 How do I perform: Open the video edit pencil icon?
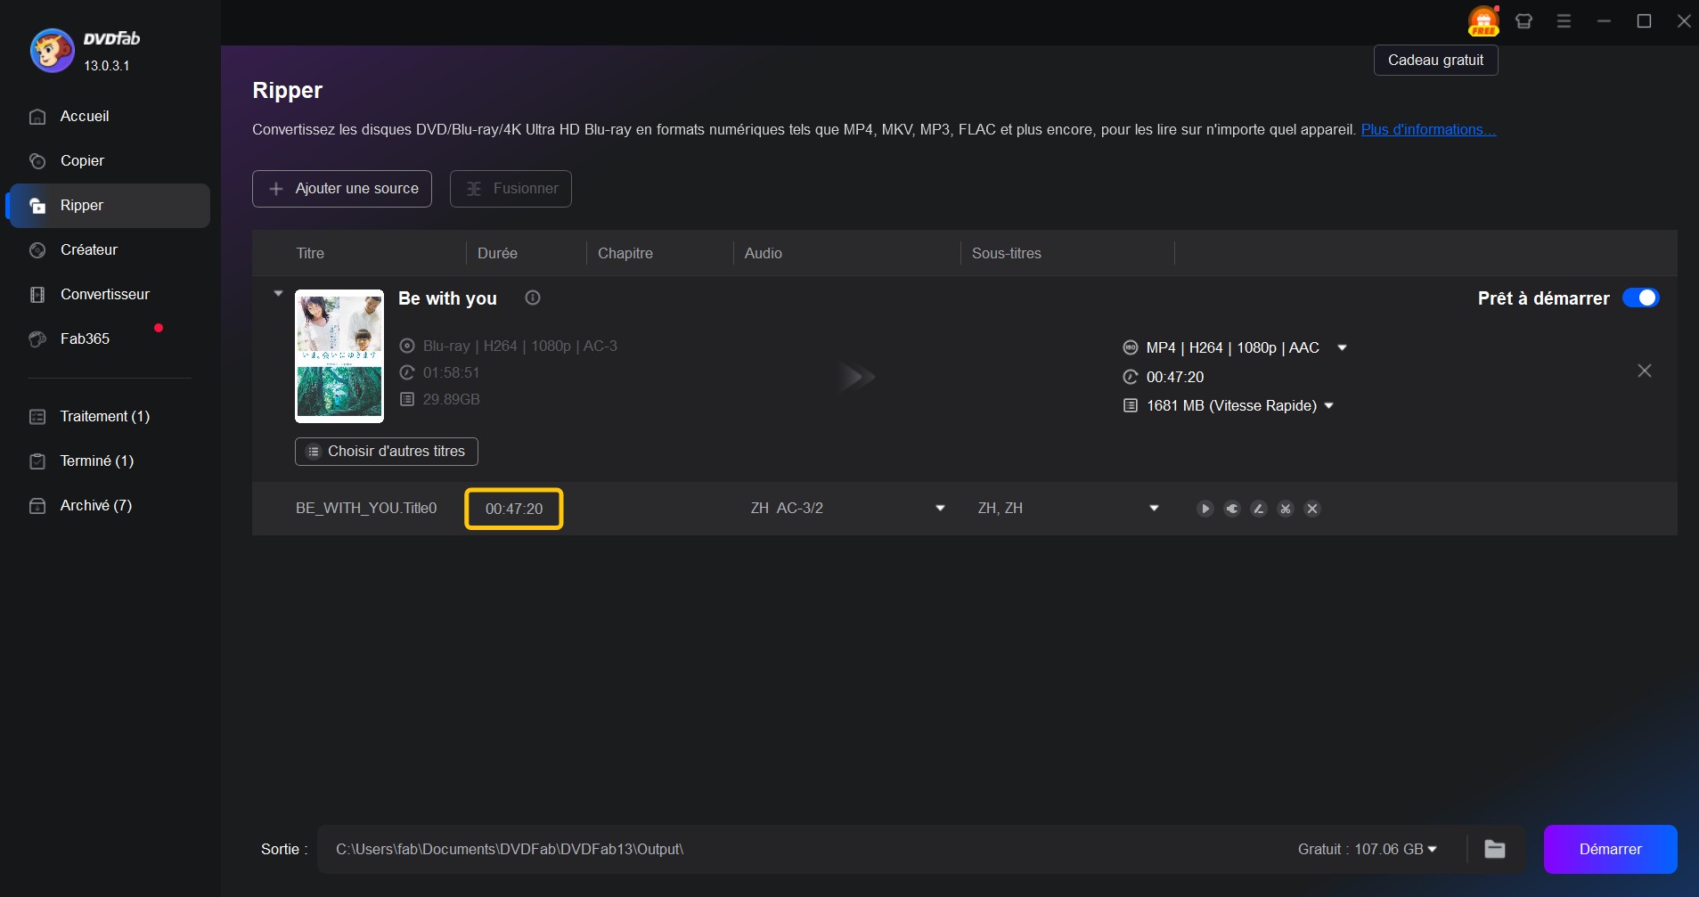tap(1258, 509)
